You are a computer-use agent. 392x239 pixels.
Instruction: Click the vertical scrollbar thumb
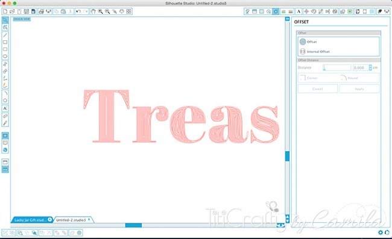coord(287,156)
